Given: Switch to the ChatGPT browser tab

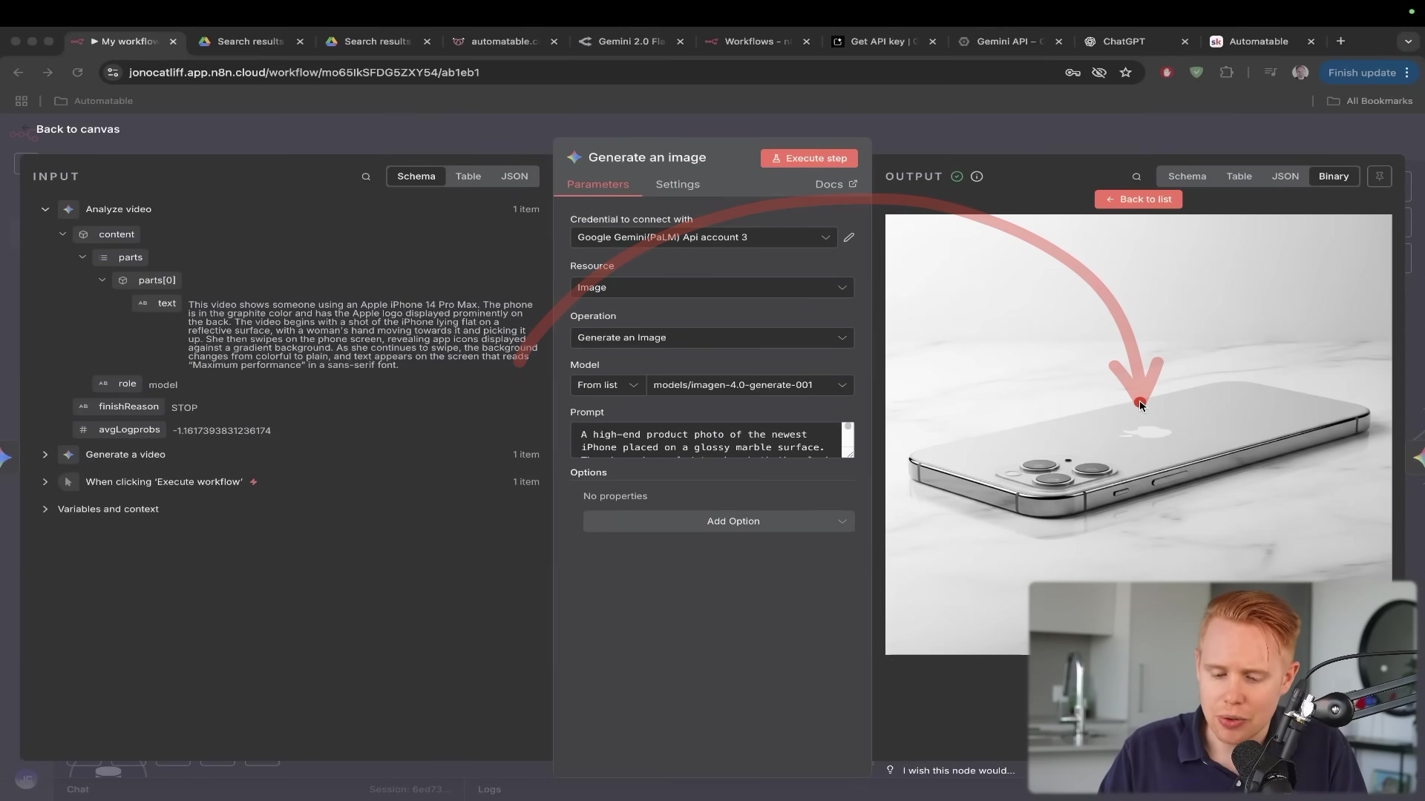Looking at the screenshot, I should coord(1136,42).
